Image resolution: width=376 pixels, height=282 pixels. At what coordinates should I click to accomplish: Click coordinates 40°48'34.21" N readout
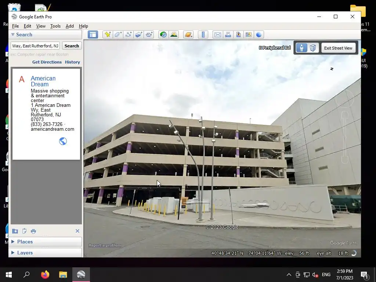227,253
